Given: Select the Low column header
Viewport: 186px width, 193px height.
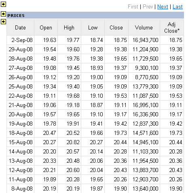Looking at the screenshot, I should click(x=93, y=27).
